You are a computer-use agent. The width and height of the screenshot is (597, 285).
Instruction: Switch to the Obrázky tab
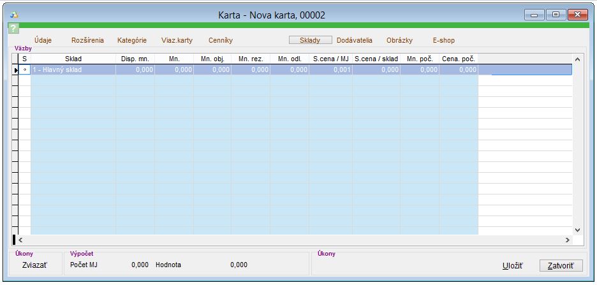tap(399, 40)
